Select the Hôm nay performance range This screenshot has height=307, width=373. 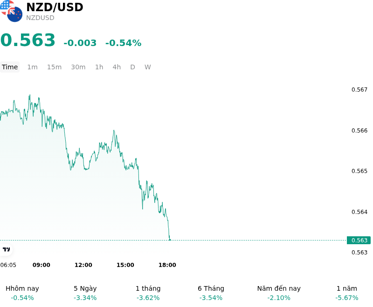[22, 293]
